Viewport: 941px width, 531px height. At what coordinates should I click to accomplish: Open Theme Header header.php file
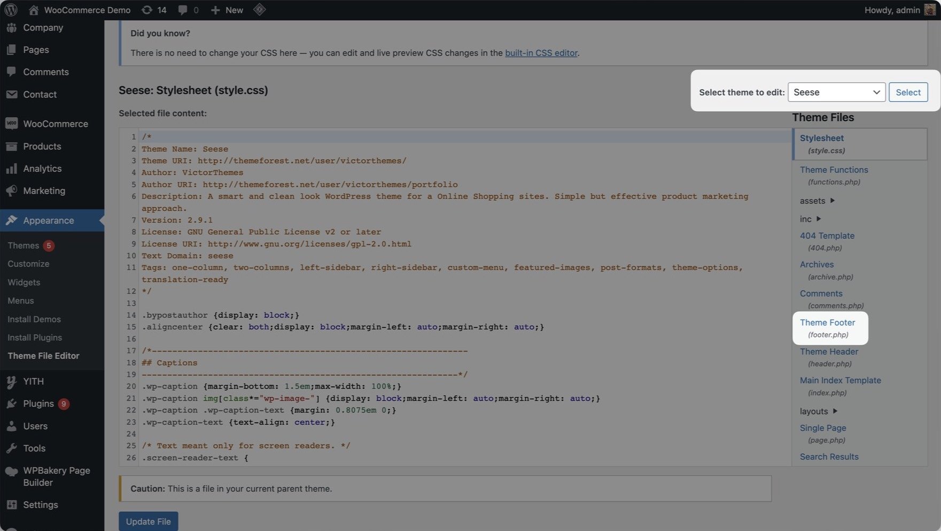click(829, 357)
